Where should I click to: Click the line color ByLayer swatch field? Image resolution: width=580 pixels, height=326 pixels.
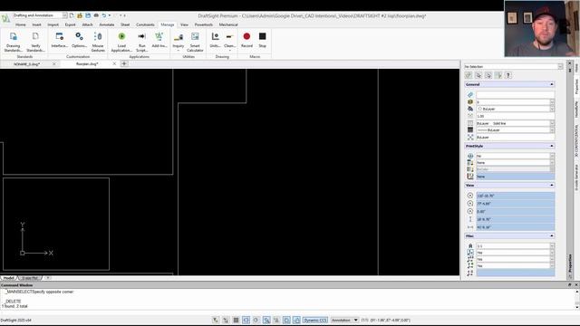click(516, 110)
